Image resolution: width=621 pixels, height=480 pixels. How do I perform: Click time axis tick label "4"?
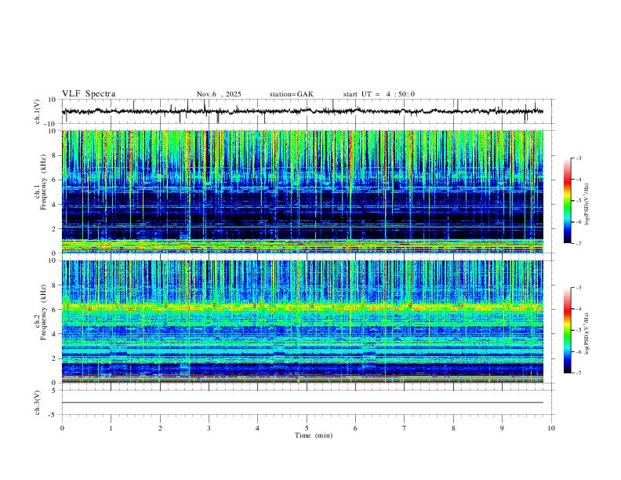pos(257,428)
